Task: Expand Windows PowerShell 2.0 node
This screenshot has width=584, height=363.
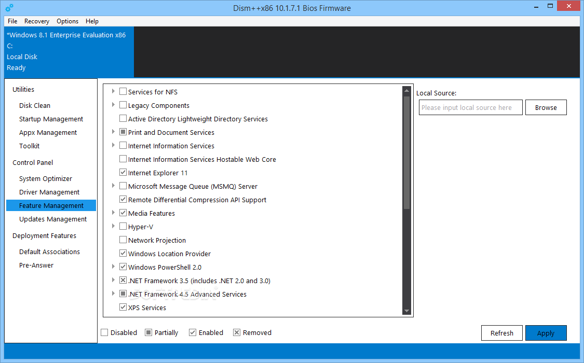Action: 113,267
